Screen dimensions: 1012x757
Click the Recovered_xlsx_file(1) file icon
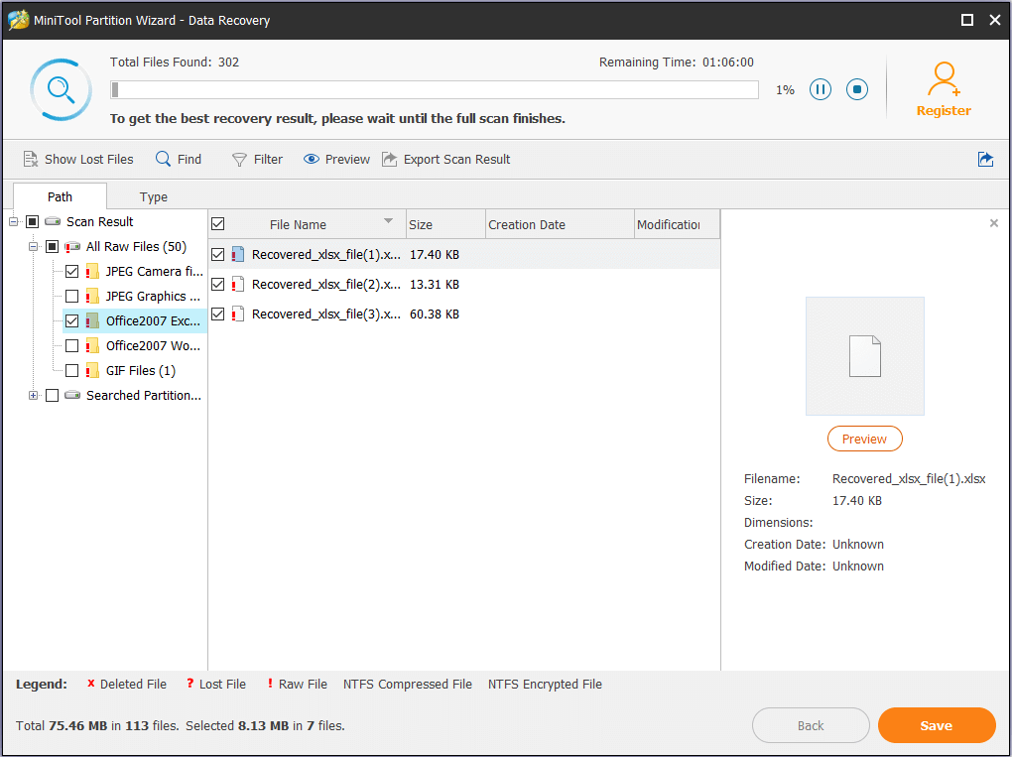tap(237, 254)
